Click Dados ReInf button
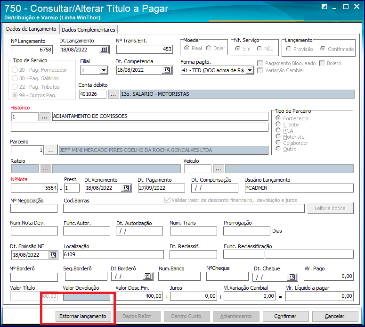Screen dimensions: 365x327 click(x=137, y=316)
